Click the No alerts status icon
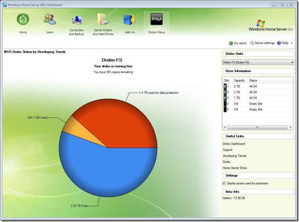The width and height of the screenshot is (299, 222). [231, 43]
